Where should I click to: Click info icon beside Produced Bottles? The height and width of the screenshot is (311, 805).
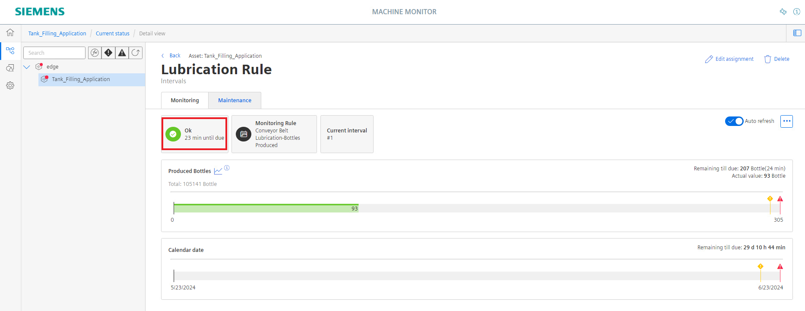tap(227, 168)
